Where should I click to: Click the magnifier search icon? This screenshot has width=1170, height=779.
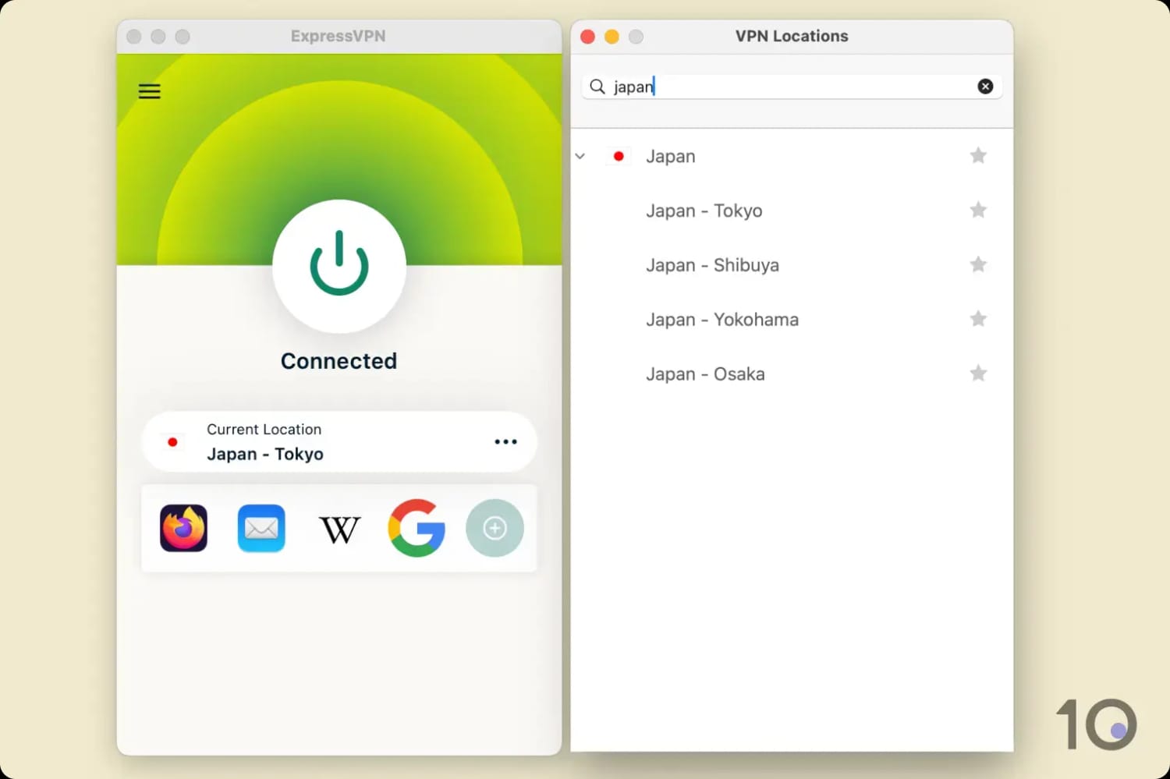coord(597,87)
